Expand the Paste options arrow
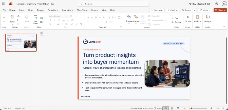Screen dimensions: 228x110 click(x=12, y=24)
